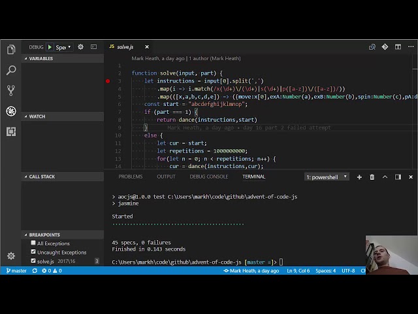Screen dimensions: 418x314
Task: Open the Debug view icon
Action: click(11, 111)
